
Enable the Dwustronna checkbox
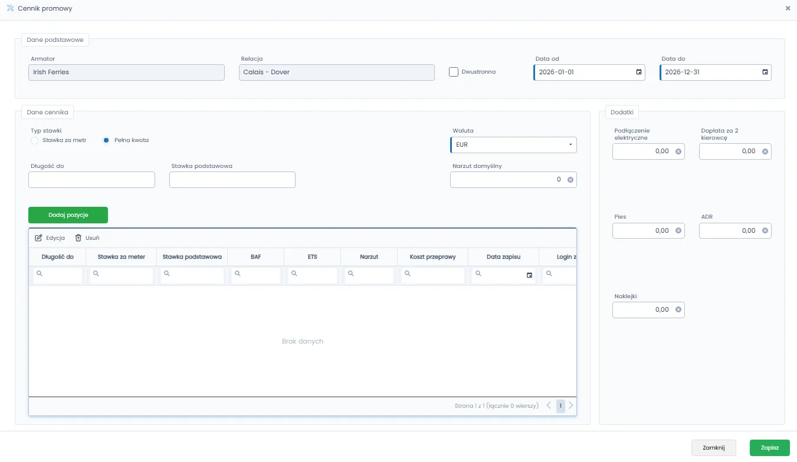pos(454,72)
